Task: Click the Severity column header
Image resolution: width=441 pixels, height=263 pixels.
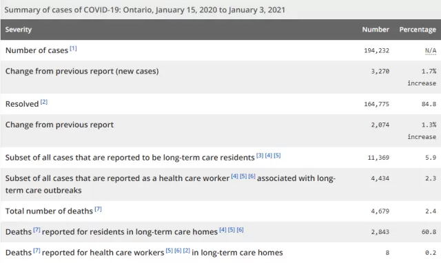Action: [19, 30]
